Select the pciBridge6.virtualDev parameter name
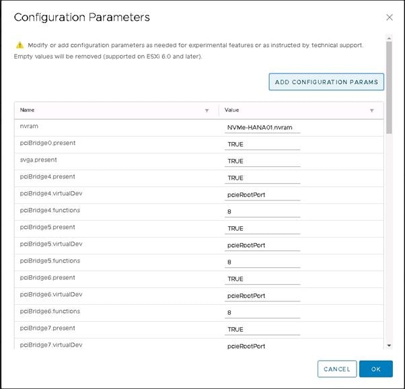Image resolution: width=405 pixels, height=389 pixels. (x=51, y=294)
